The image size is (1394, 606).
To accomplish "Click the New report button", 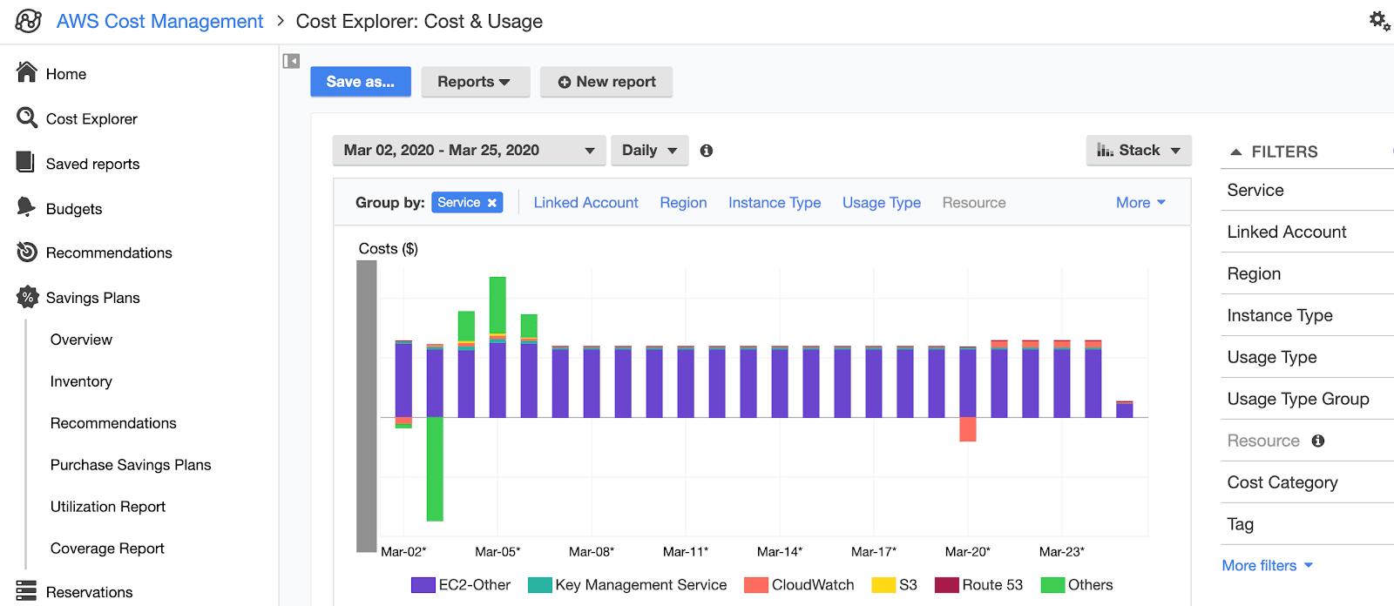I will (x=606, y=82).
